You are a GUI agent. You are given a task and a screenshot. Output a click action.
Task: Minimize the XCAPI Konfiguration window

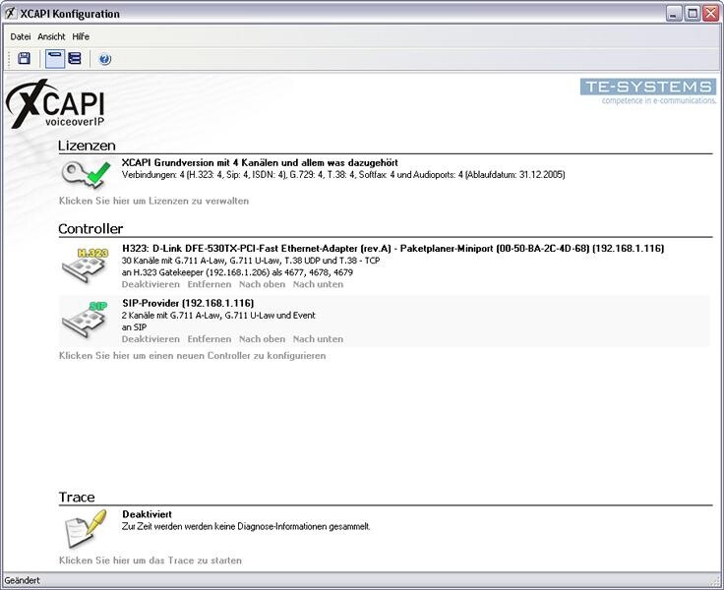(674, 14)
